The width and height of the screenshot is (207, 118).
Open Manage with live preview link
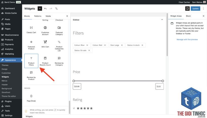tap(187, 40)
